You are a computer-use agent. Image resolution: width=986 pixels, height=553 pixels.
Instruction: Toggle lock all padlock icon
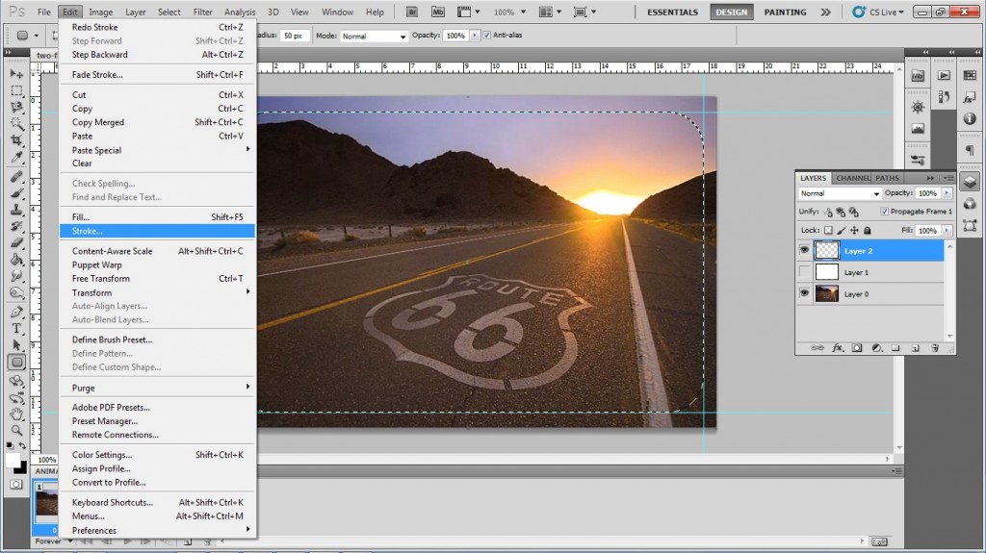tap(868, 231)
